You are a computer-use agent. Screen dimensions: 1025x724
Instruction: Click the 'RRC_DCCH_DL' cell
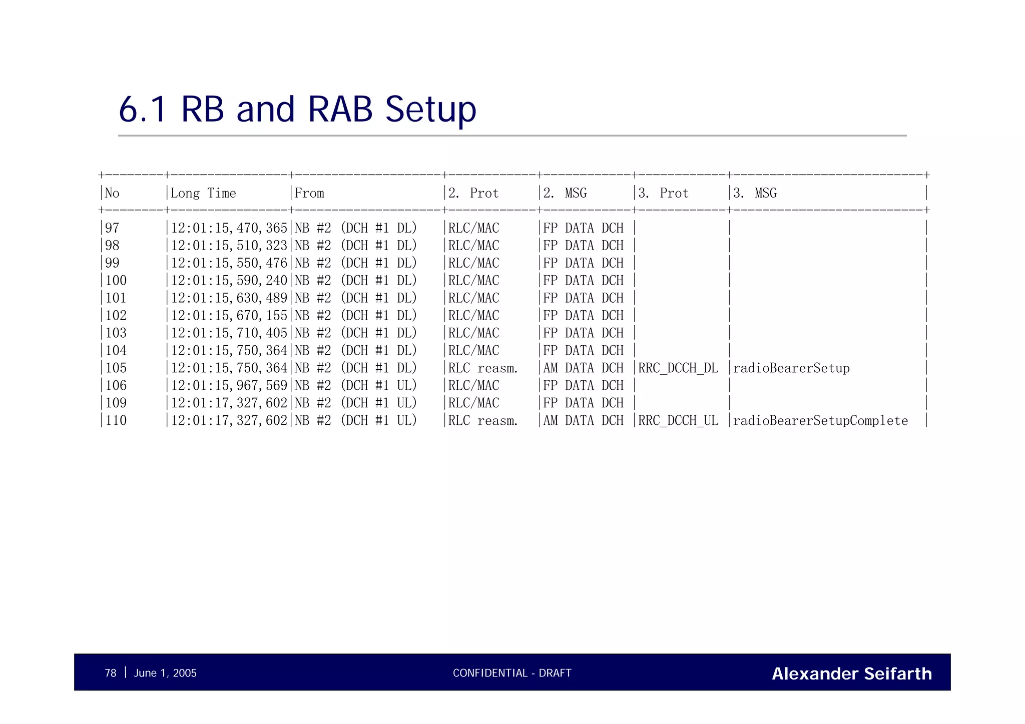coord(678,369)
